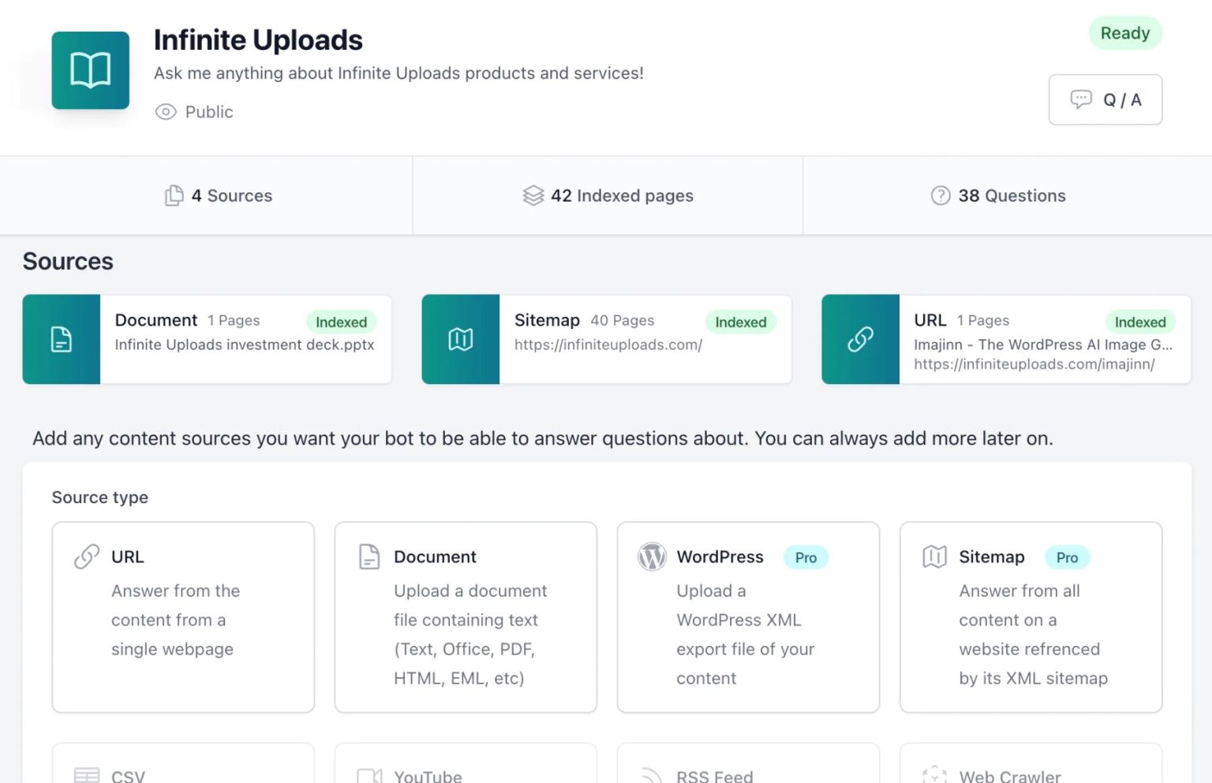This screenshot has width=1212, height=783.
Task: Click the link icon on the Imajinn URL card
Action: coord(860,339)
